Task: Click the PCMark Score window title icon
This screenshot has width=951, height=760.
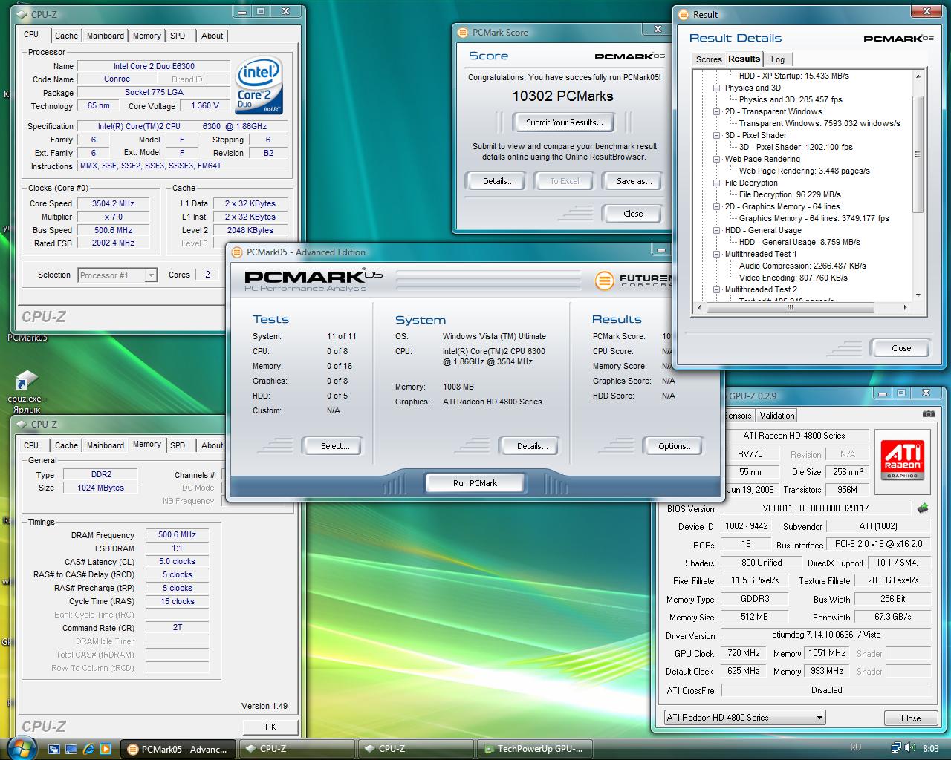Action: click(464, 33)
